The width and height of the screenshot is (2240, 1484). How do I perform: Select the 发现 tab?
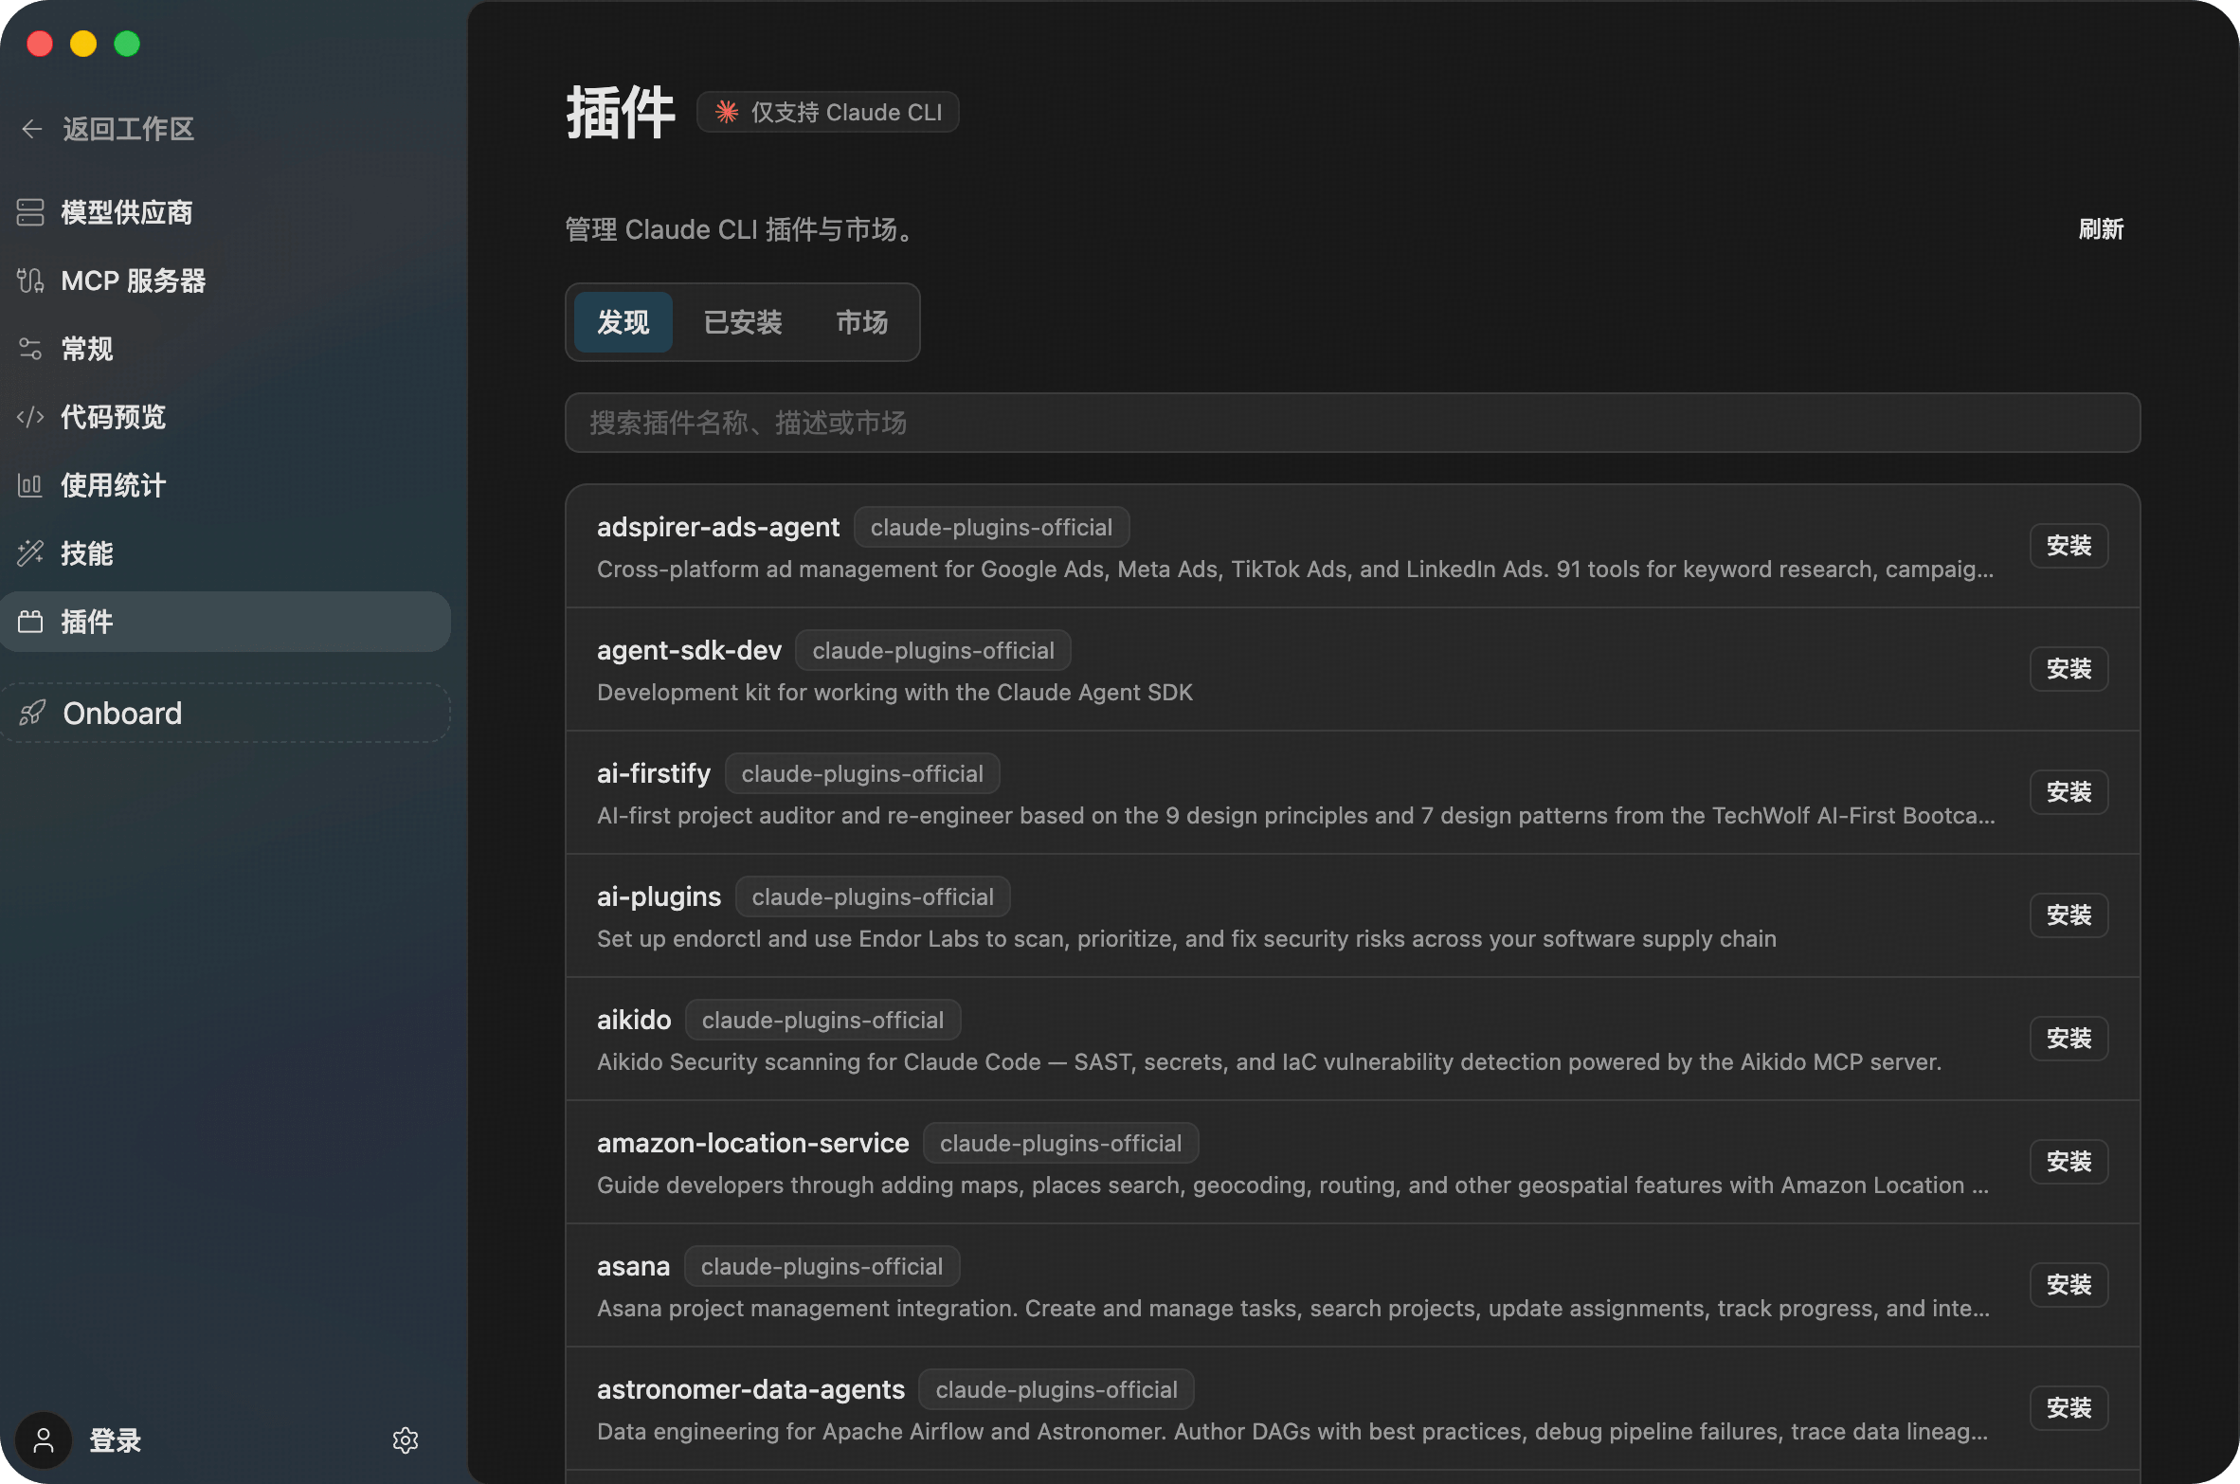click(x=623, y=322)
